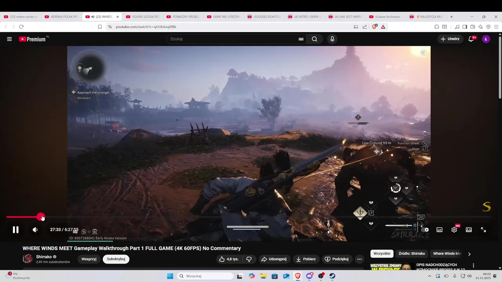The width and height of the screenshot is (502, 282).
Task: Switch to ADRIAN POLAK tab
Action: click(x=61, y=17)
